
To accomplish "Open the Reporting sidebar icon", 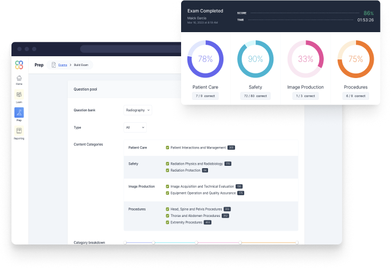I will pyautogui.click(x=19, y=131).
